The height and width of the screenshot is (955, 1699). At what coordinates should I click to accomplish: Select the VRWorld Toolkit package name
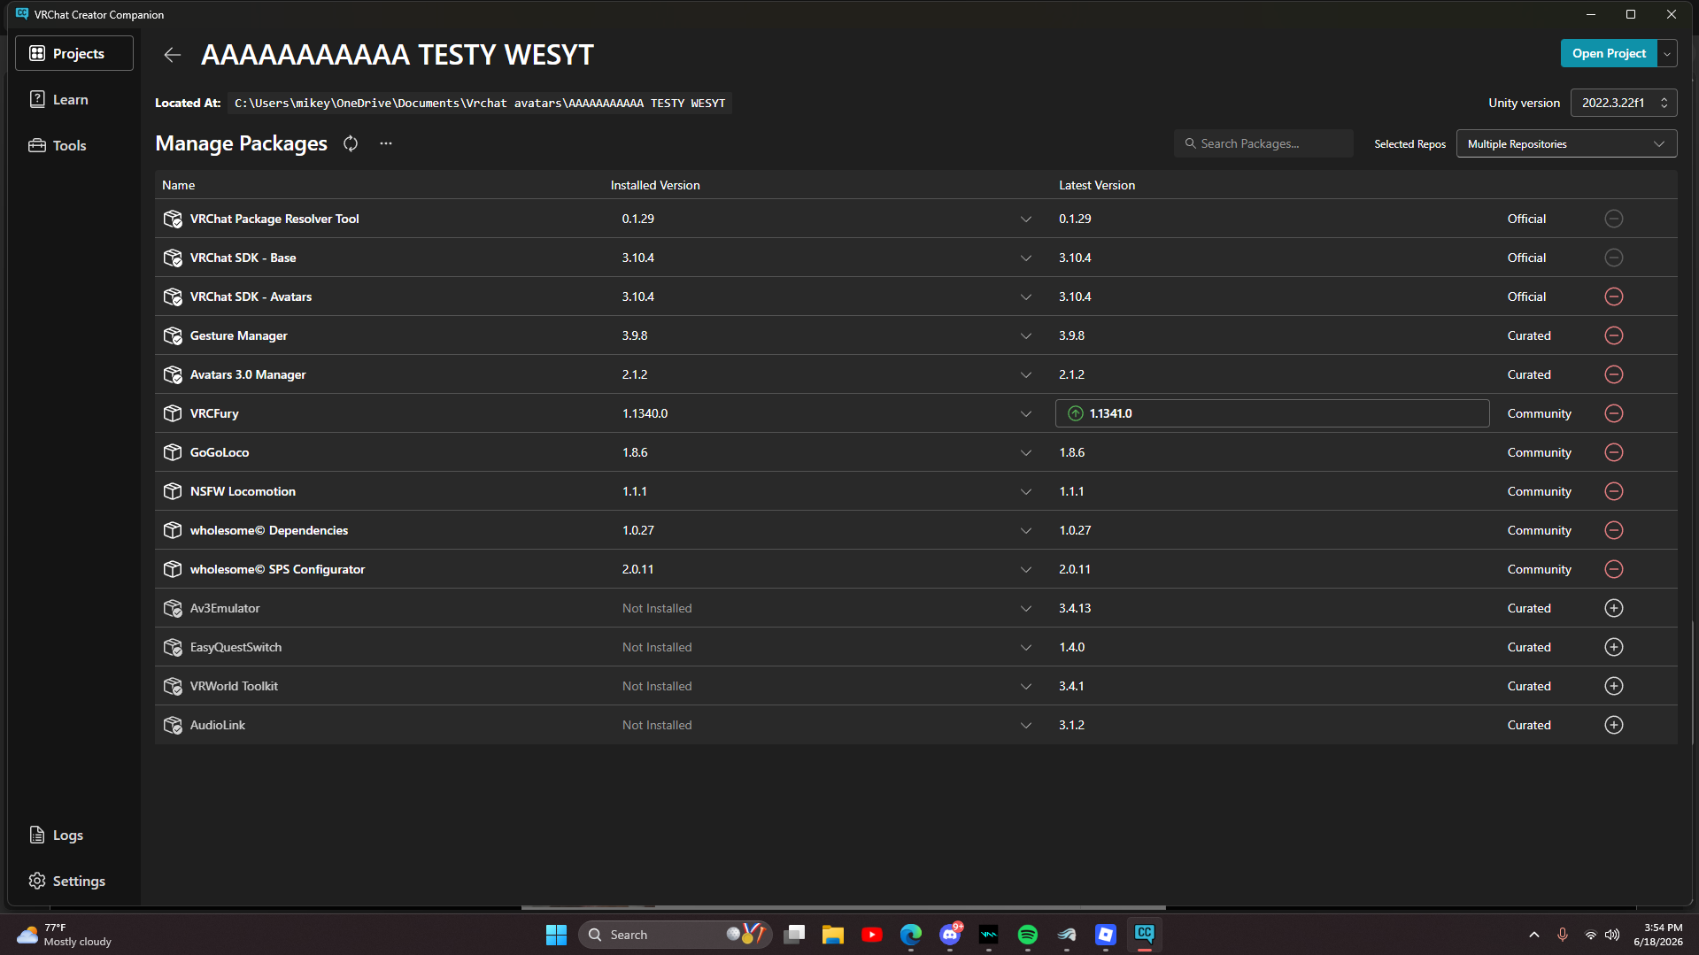click(x=234, y=686)
